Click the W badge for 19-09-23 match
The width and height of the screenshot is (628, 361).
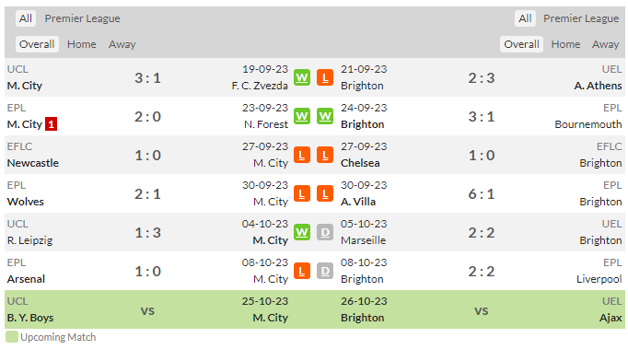pyautogui.click(x=302, y=77)
